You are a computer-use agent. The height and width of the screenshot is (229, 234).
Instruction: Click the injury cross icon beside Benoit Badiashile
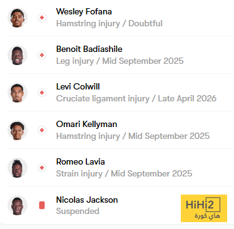42,55
